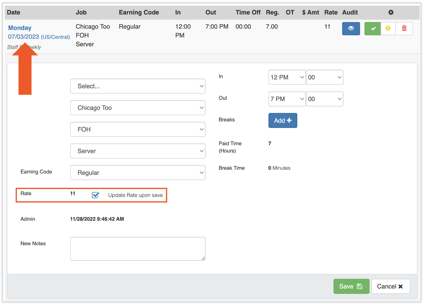Open the Out minutes dropdown
424x305 pixels.
[x=324, y=99]
